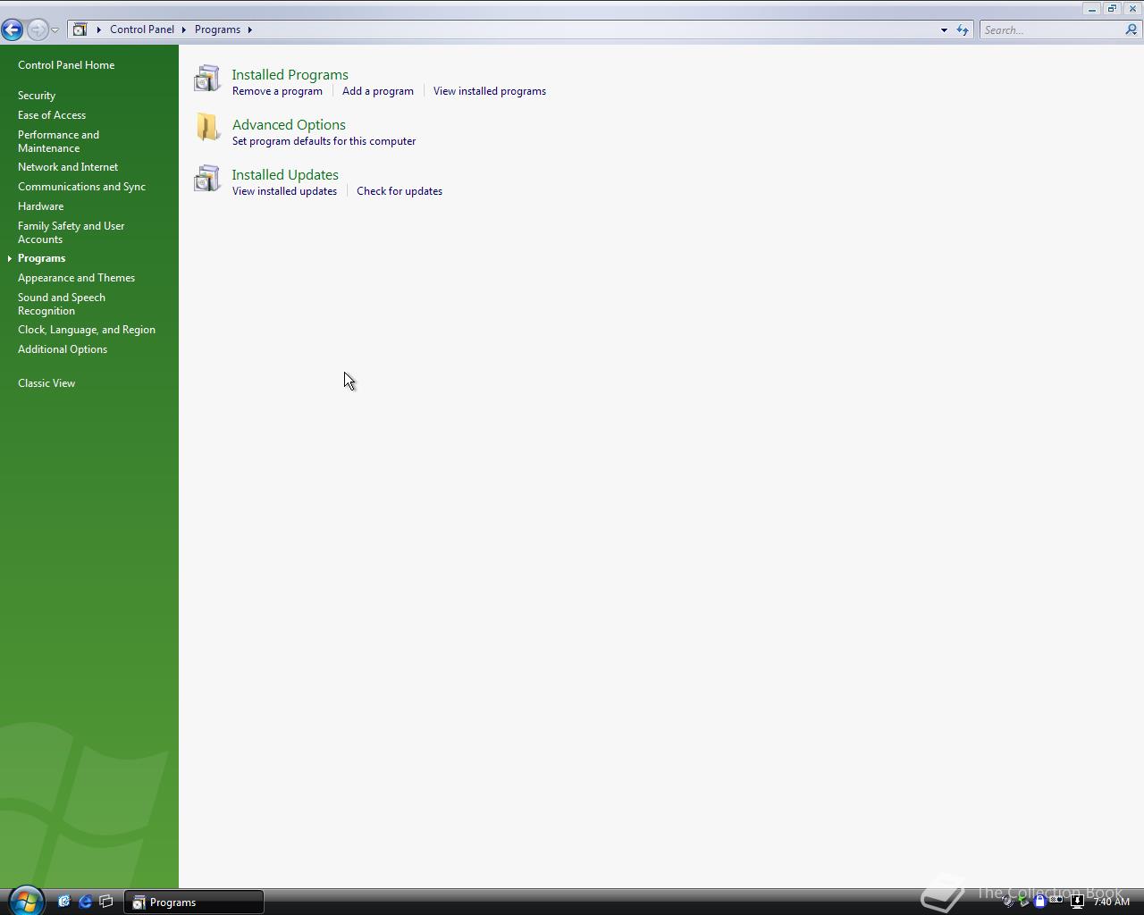
Task: Click the small dotted-grid system tray icon
Action: 1056,901
